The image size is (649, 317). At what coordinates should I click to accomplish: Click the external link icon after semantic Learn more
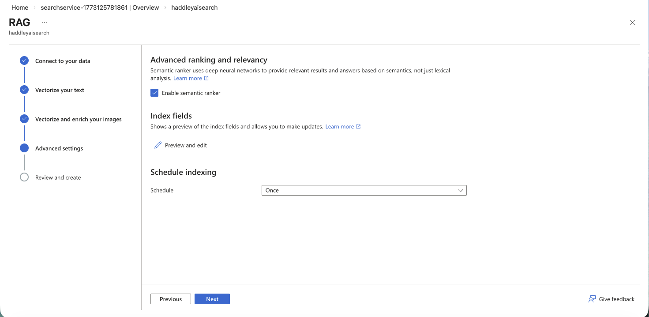coord(206,78)
